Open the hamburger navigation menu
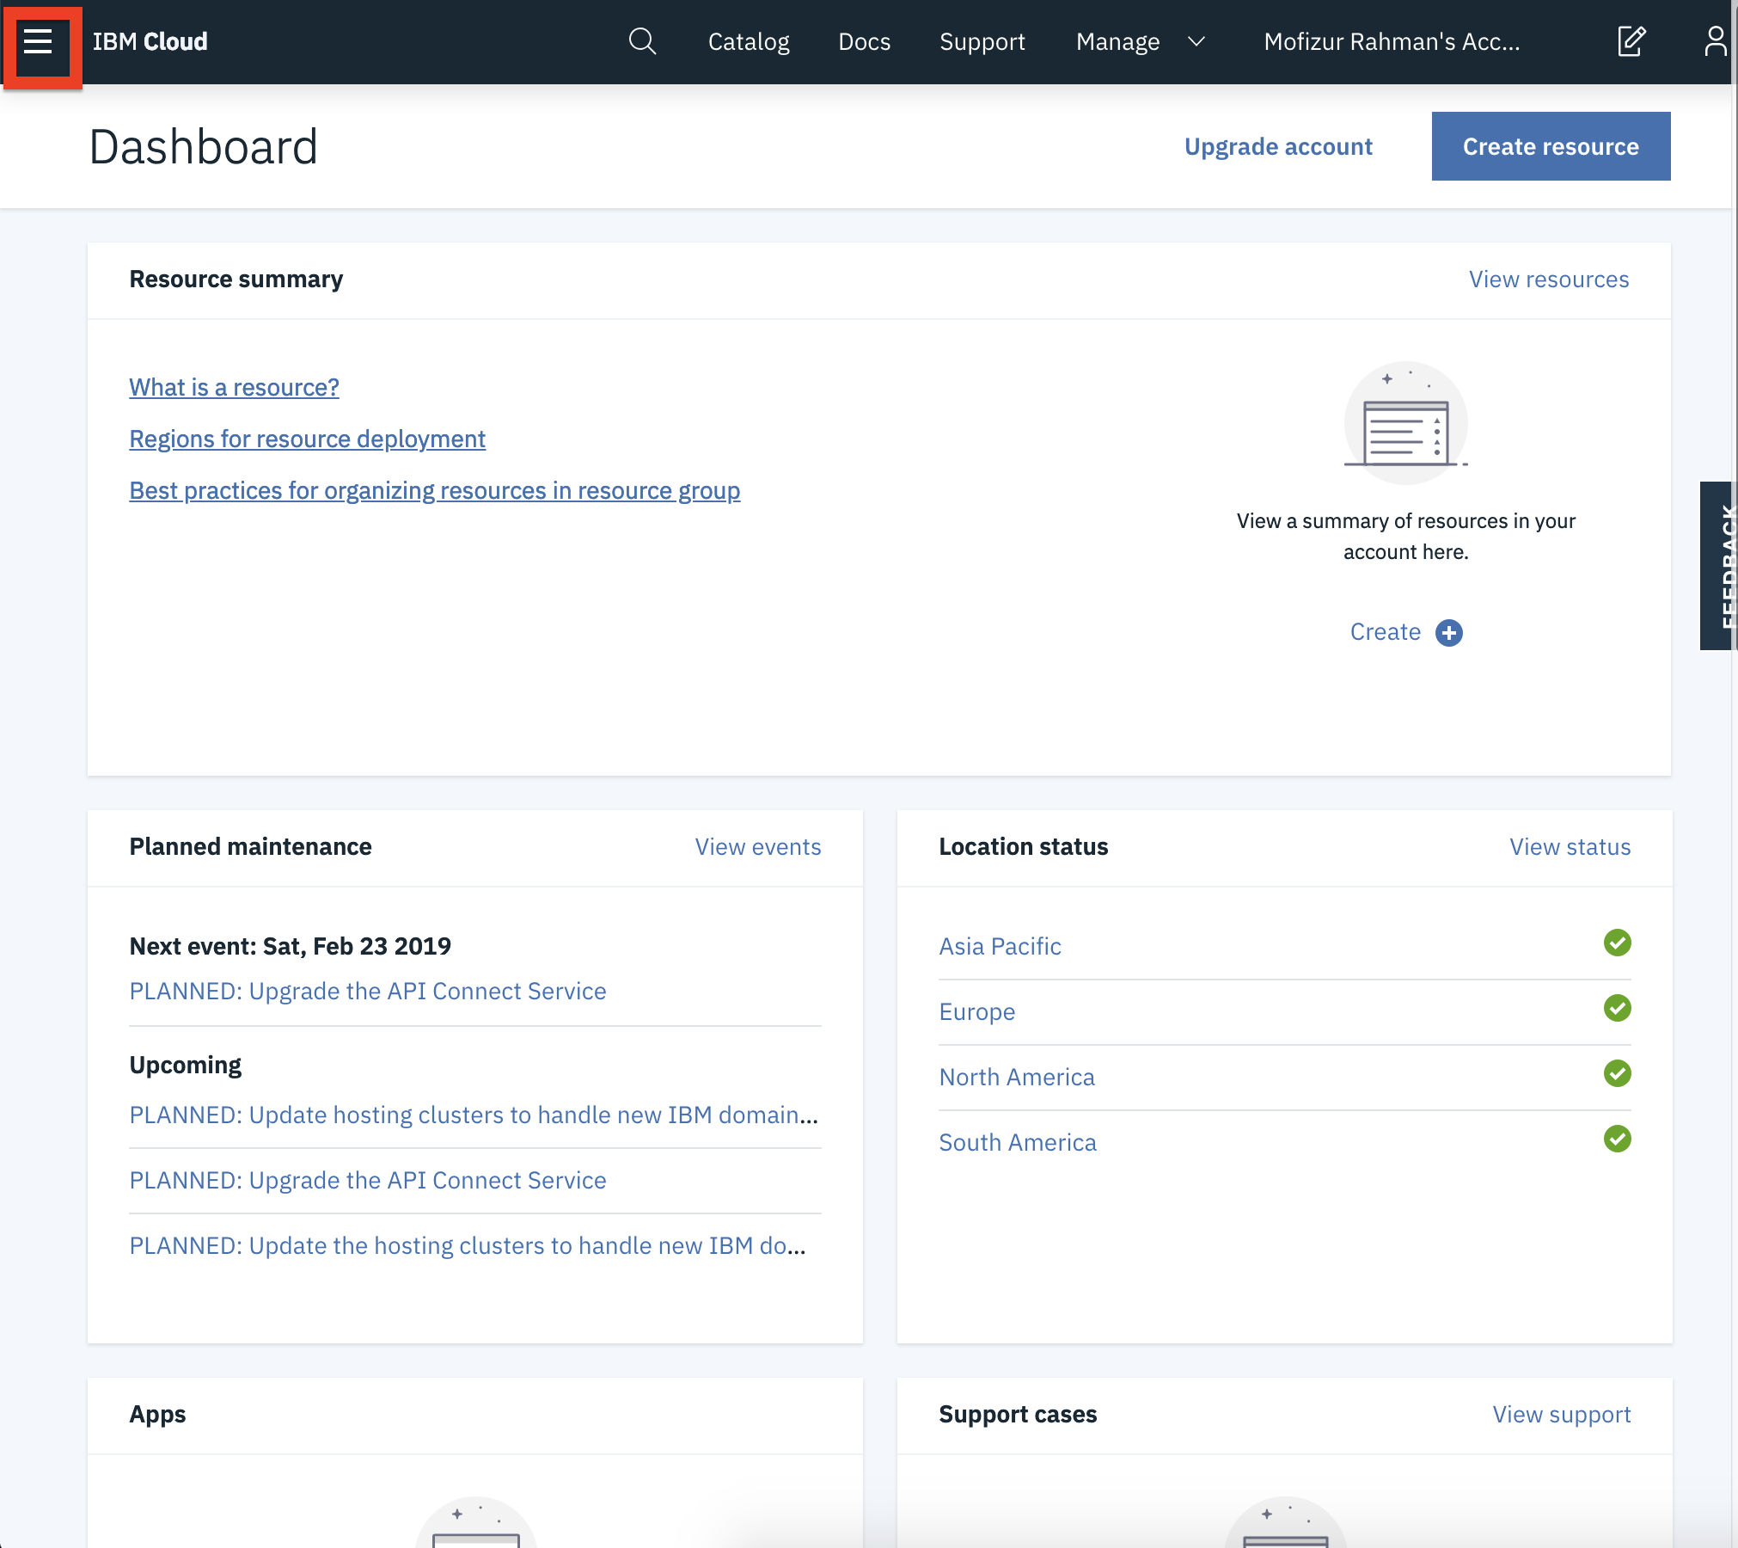 pos(39,41)
